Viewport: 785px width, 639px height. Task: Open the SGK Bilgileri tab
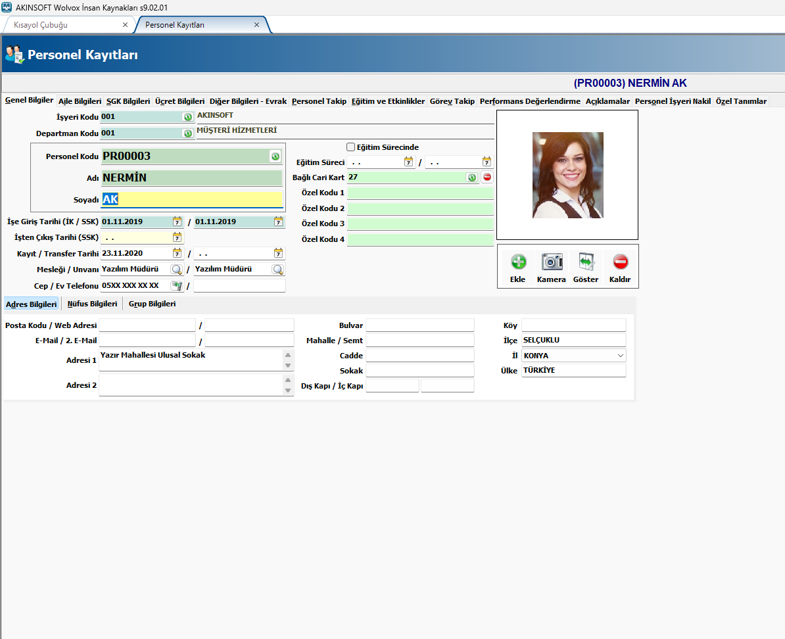tap(128, 101)
